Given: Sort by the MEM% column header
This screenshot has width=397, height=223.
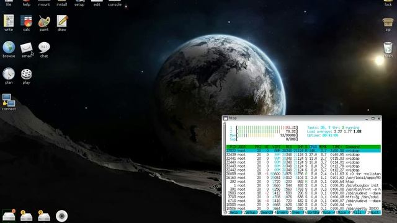Looking at the screenshot, I should (x=323, y=147).
